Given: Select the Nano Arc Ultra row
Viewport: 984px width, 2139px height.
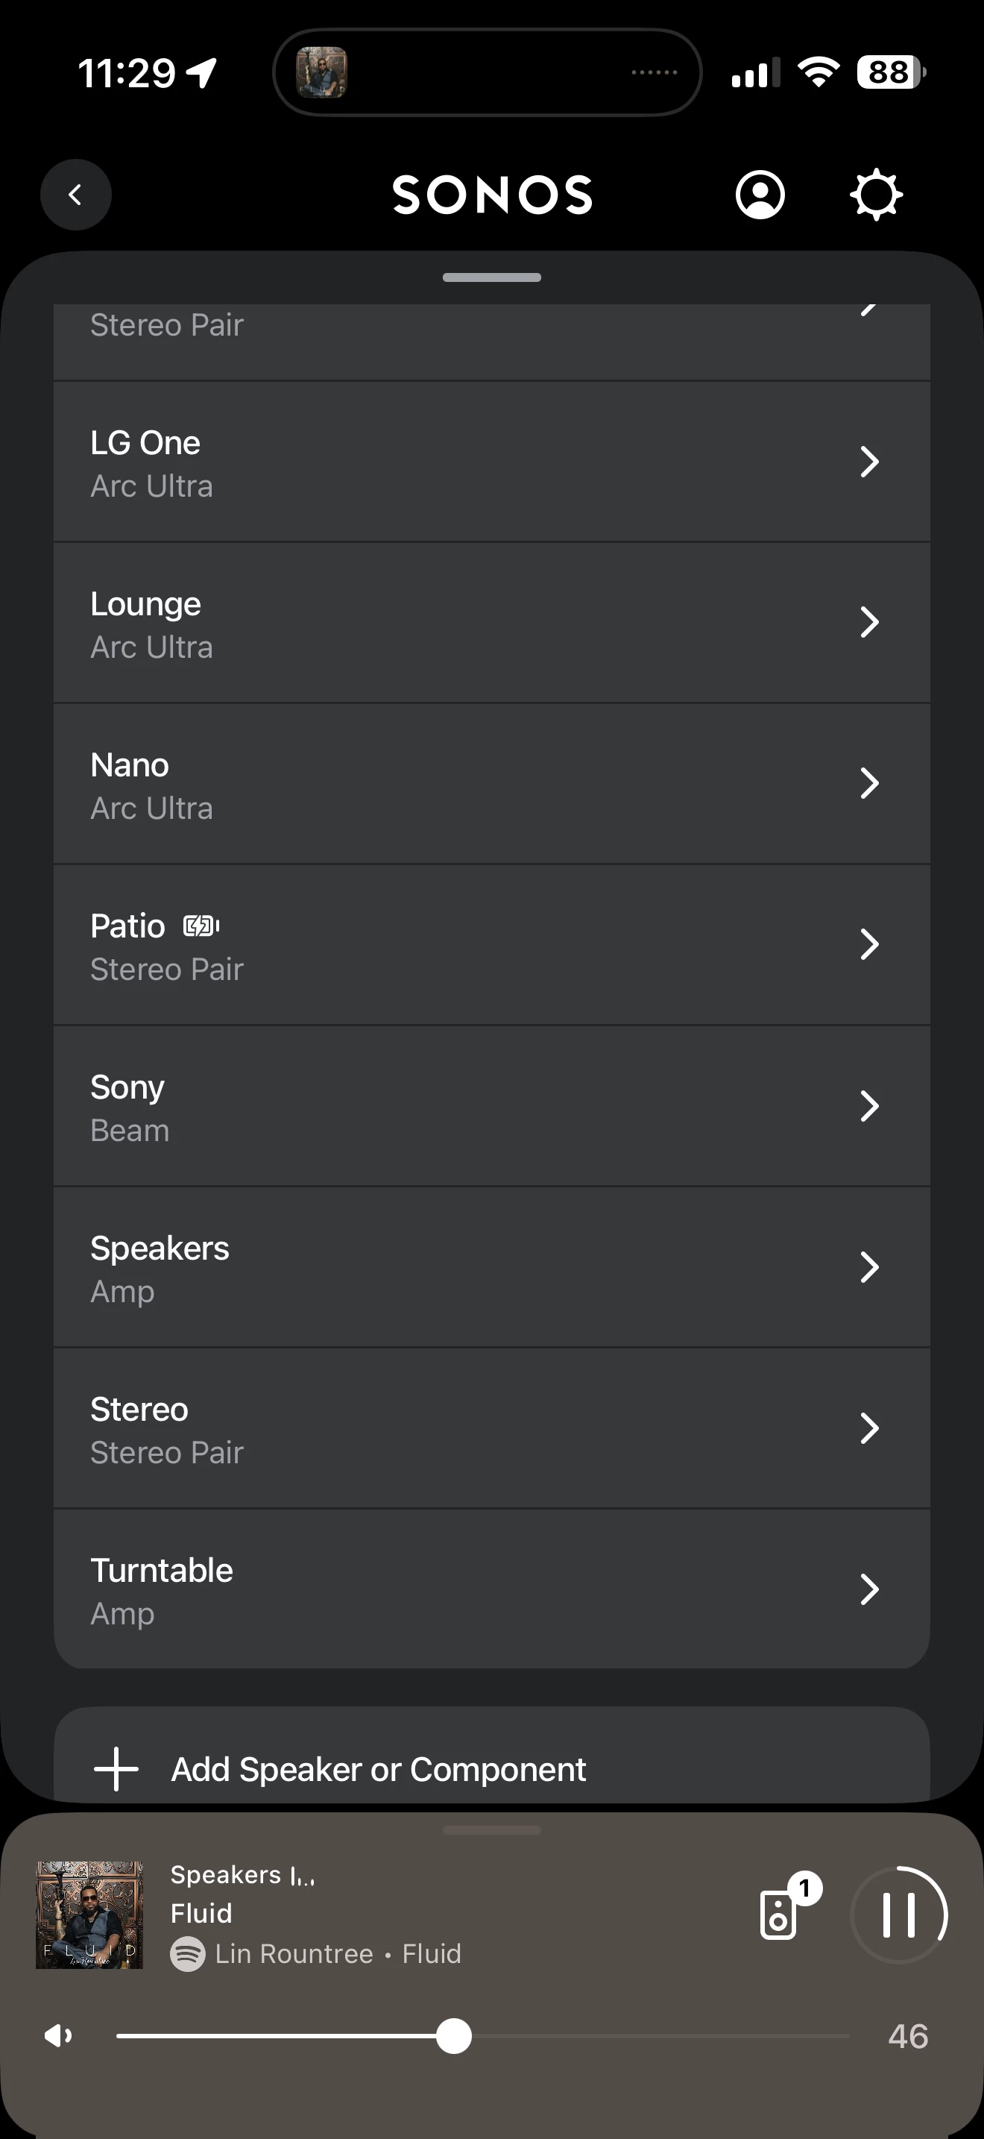Looking at the screenshot, I should (491, 785).
